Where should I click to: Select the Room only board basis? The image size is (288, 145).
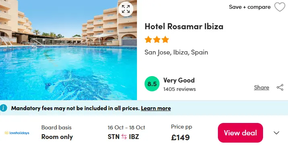[x=57, y=137]
